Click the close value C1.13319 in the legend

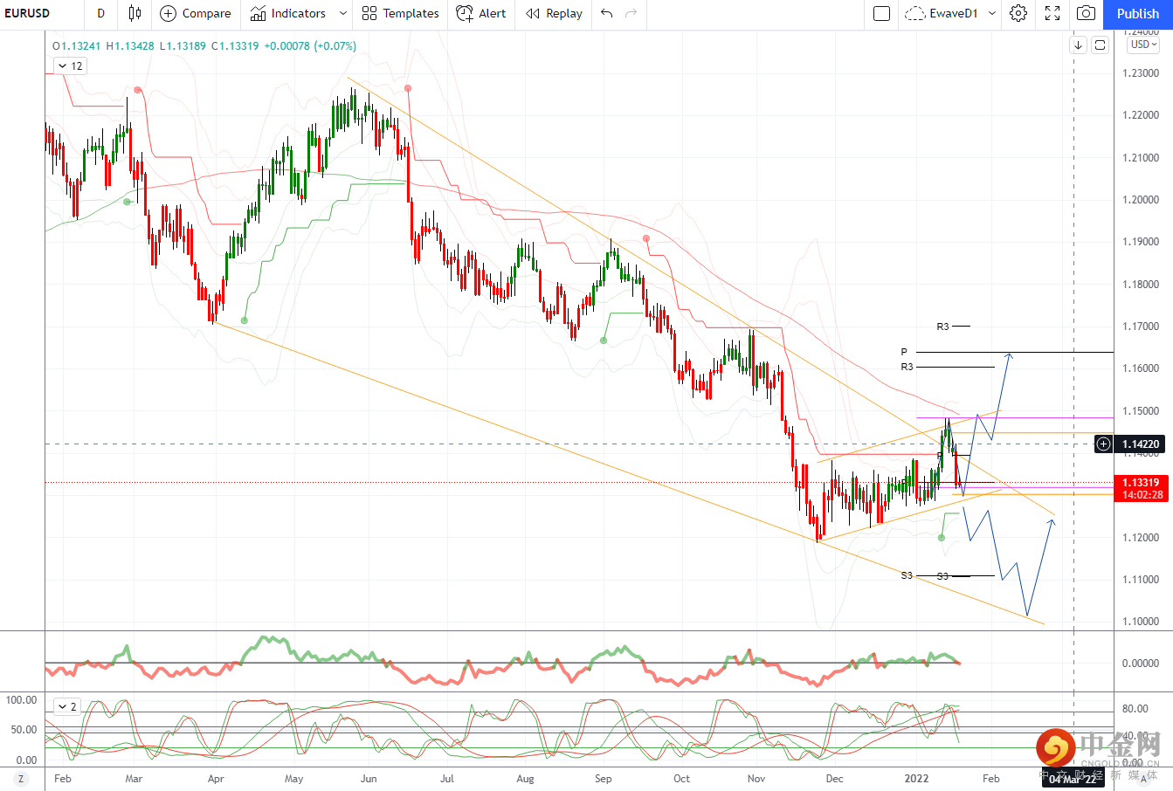pos(235,45)
